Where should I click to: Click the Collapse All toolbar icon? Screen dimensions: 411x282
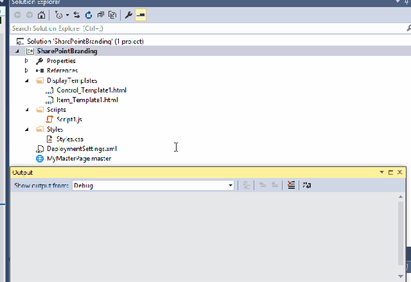tap(100, 15)
